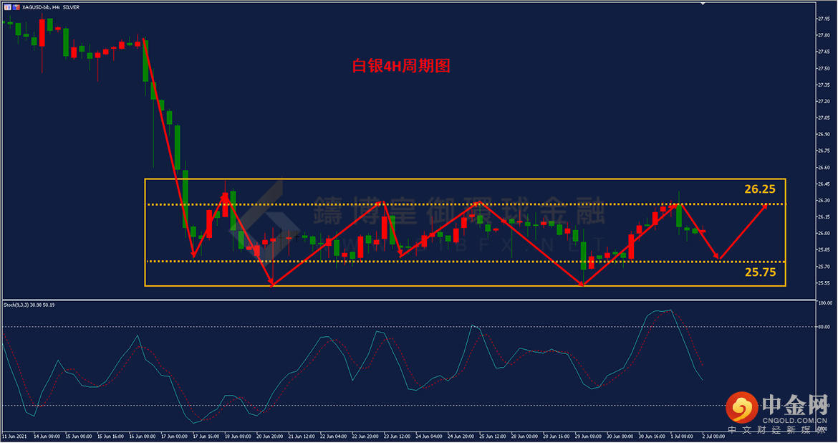Viewport: 838px width, 443px height.
Task: Click the 100.00 stochastic scale label
Action: click(824, 303)
